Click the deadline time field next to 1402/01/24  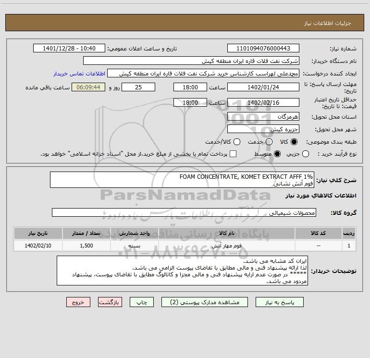pyautogui.click(x=190, y=87)
